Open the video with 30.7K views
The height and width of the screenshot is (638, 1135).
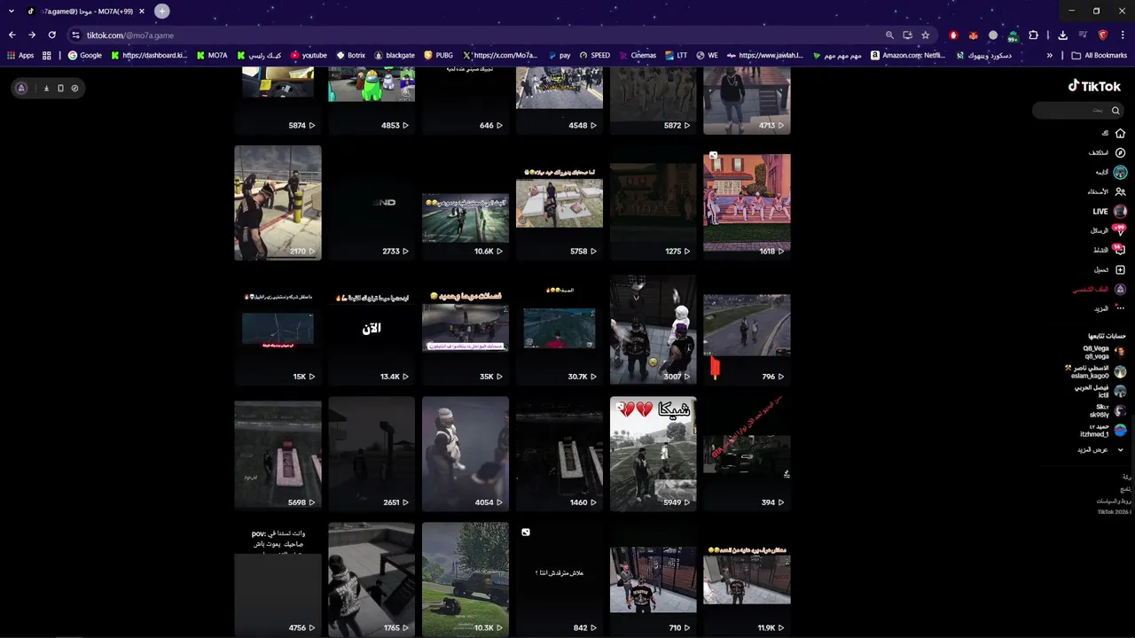point(560,329)
